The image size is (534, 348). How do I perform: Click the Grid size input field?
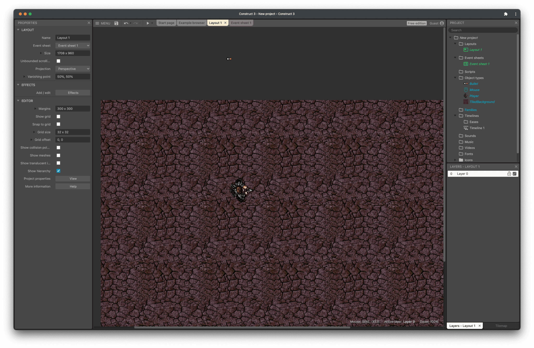(x=73, y=132)
